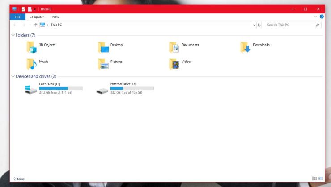331x187 pixels.
Task: Expand the ribbon with chevron
Action: [x=315, y=17]
